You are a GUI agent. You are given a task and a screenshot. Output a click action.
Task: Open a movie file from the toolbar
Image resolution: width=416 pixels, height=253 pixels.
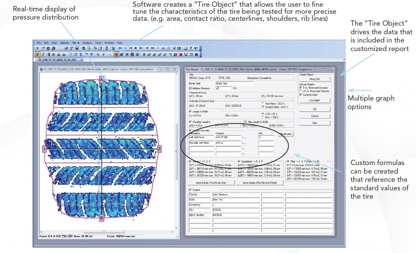(x=66, y=47)
